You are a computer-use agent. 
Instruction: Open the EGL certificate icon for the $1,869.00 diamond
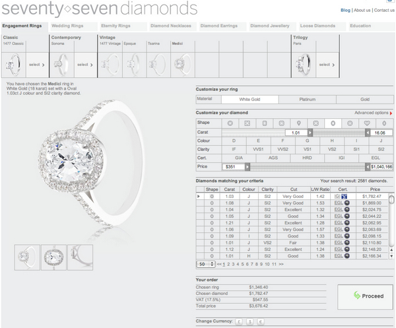point(347,203)
